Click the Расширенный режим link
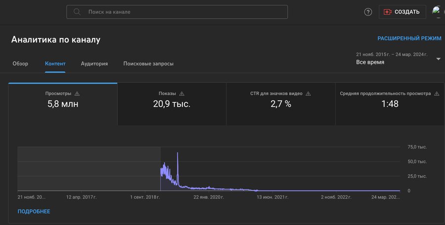 (409, 38)
